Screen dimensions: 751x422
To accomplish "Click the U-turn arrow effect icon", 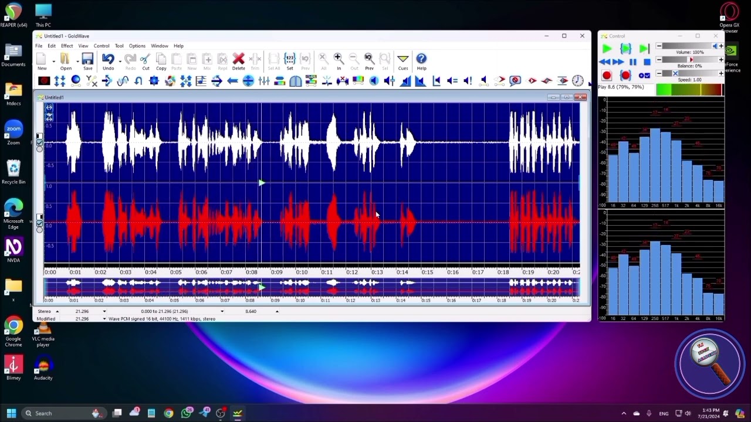I will [138, 81].
